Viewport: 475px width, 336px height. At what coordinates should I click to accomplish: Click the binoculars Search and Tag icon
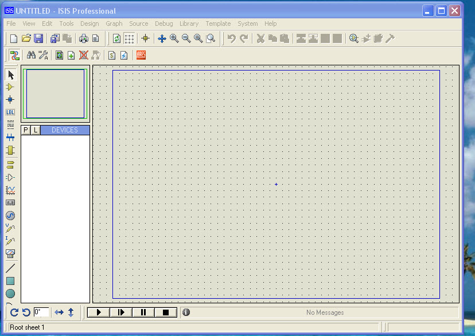point(31,56)
